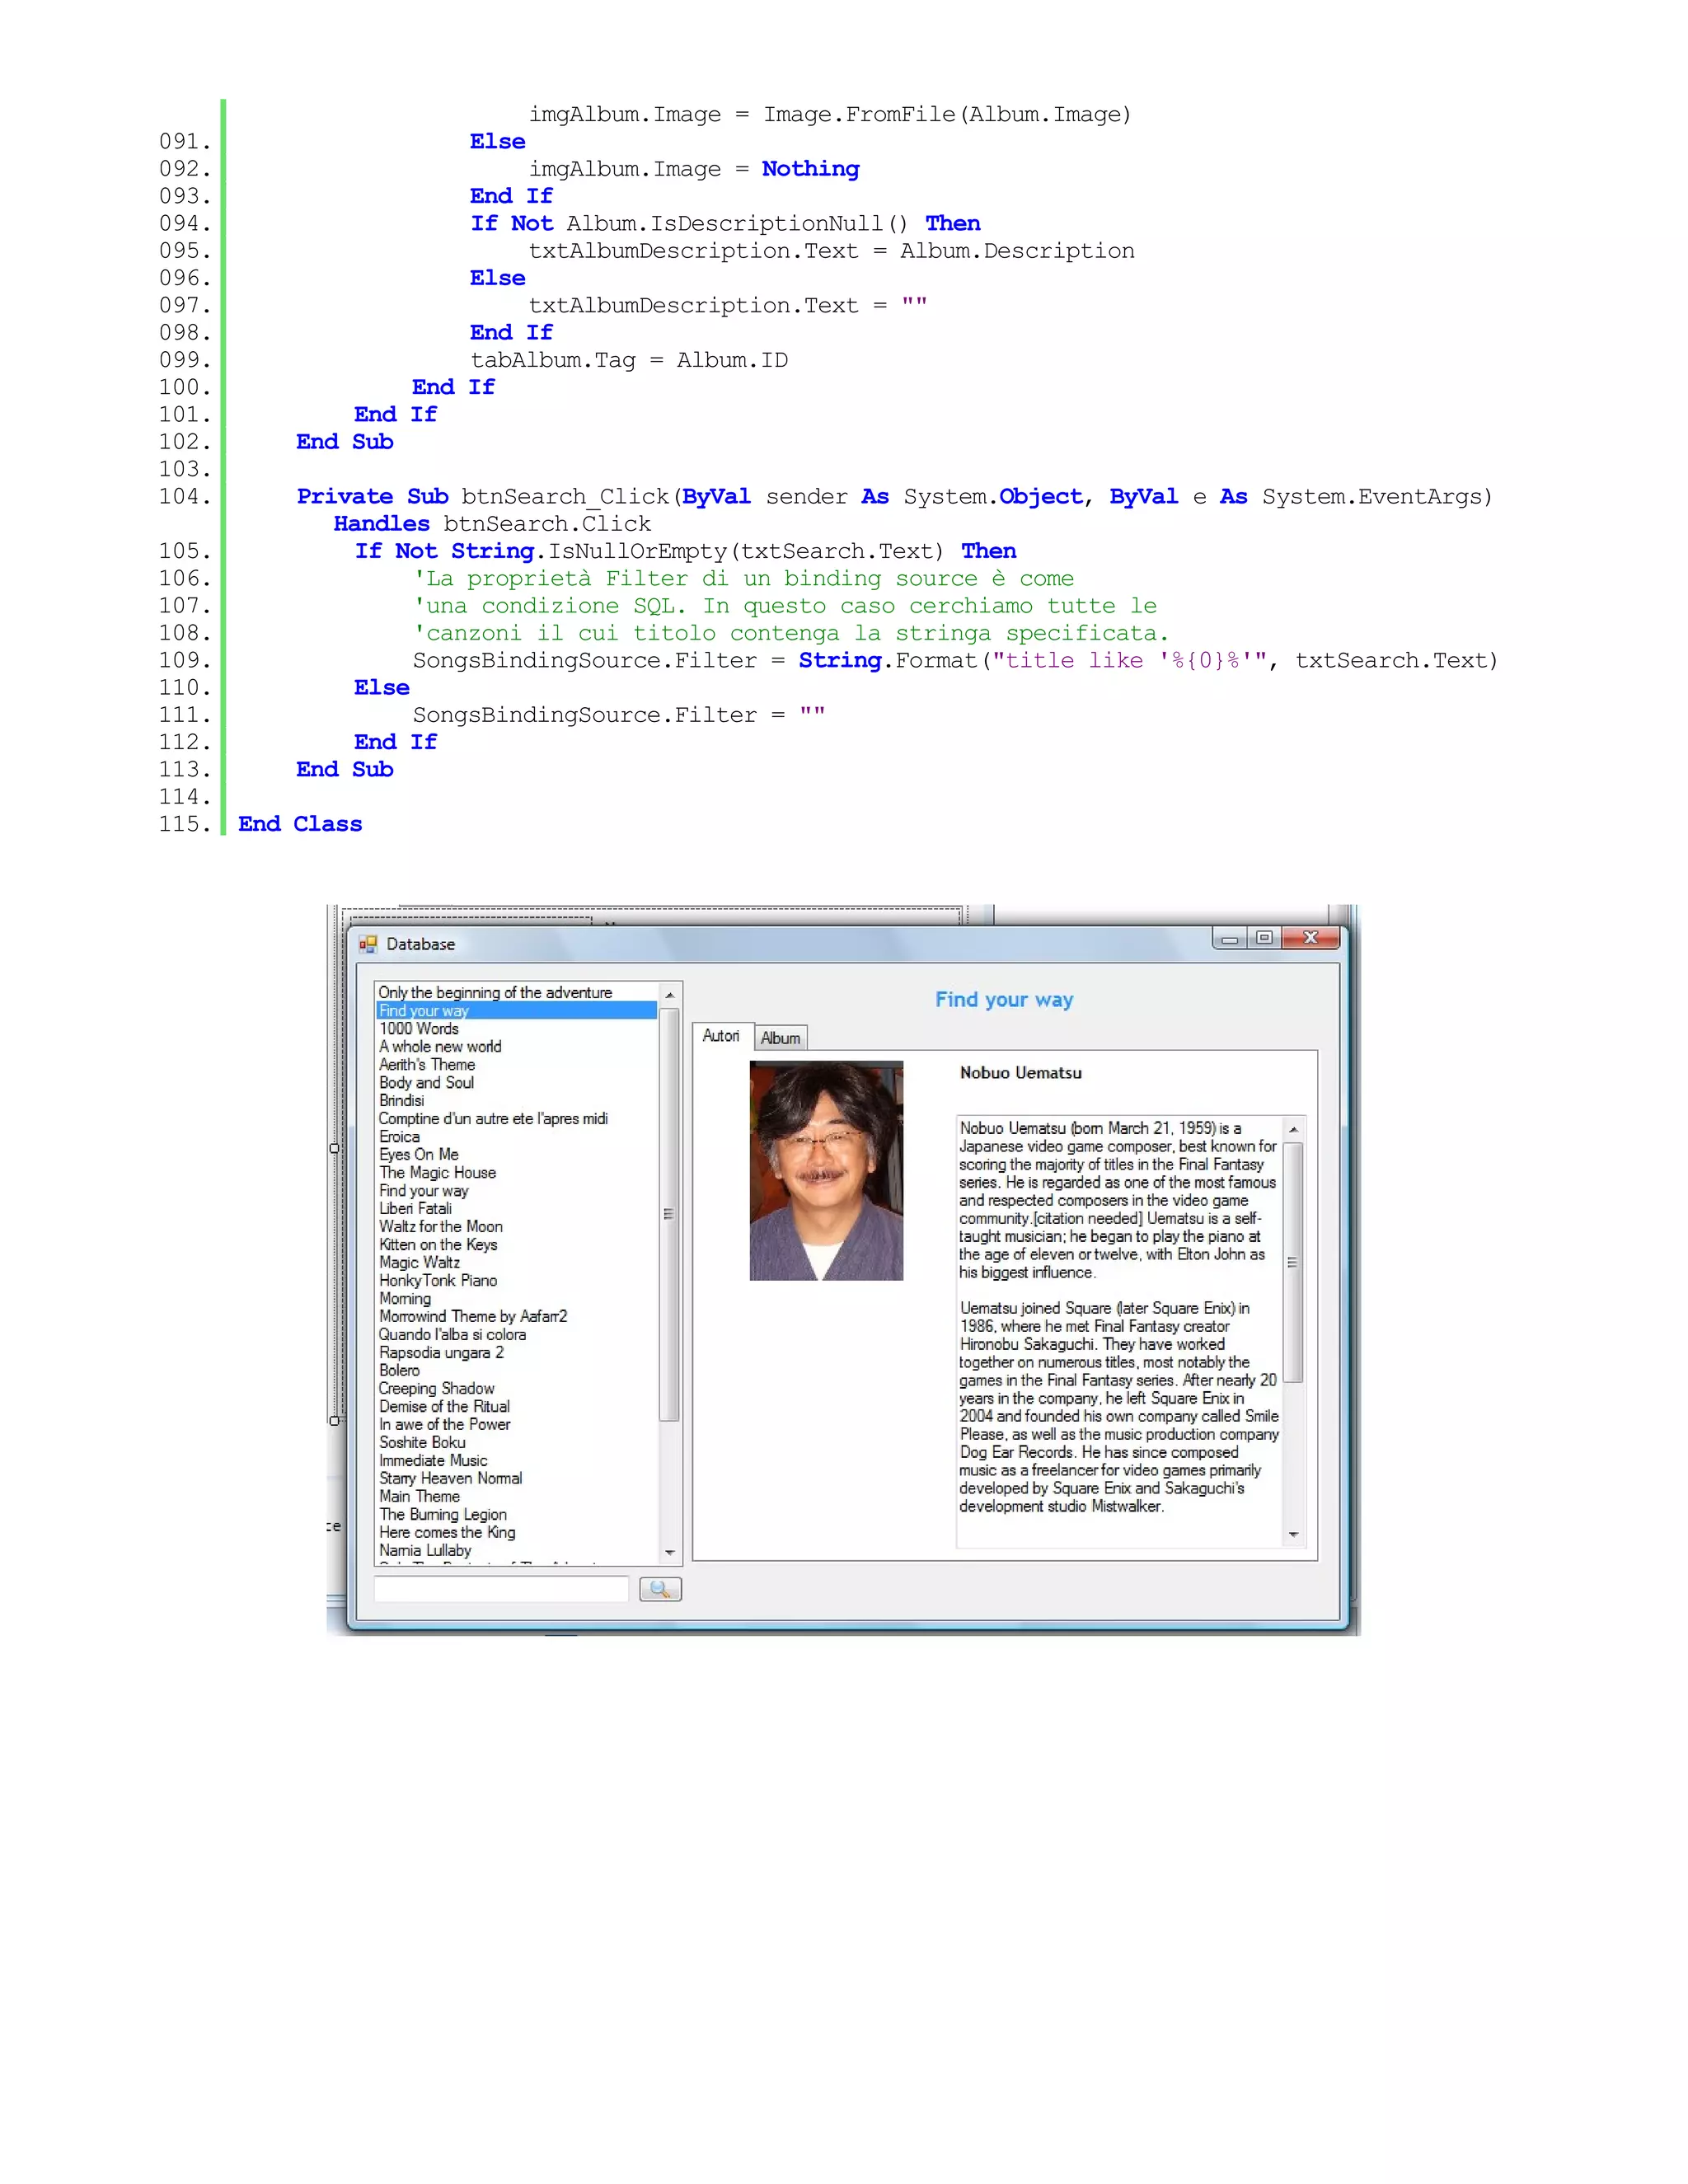The image size is (1688, 2184).
Task: Pick 'Narnia Lullaby' in the list
Action: point(425,1551)
